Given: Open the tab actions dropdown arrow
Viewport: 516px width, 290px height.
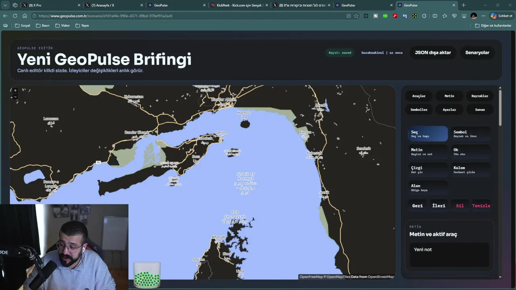Looking at the screenshot, I should coord(5,5).
